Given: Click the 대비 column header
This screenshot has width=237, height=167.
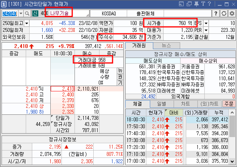Looking at the screenshot, I should pos(174,113).
